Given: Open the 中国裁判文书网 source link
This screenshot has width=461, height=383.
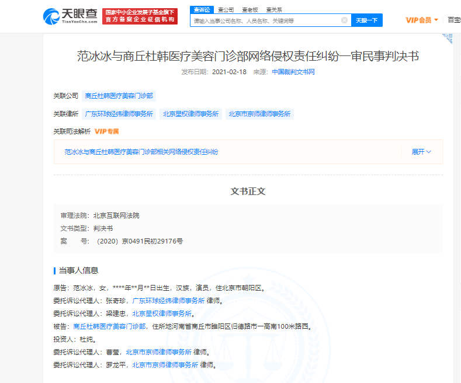Looking at the screenshot, I should pos(293,72).
